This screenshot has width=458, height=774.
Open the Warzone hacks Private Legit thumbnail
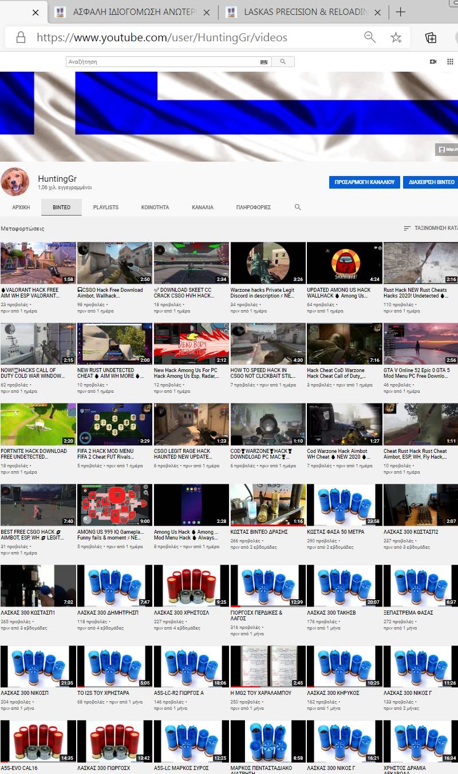click(268, 263)
